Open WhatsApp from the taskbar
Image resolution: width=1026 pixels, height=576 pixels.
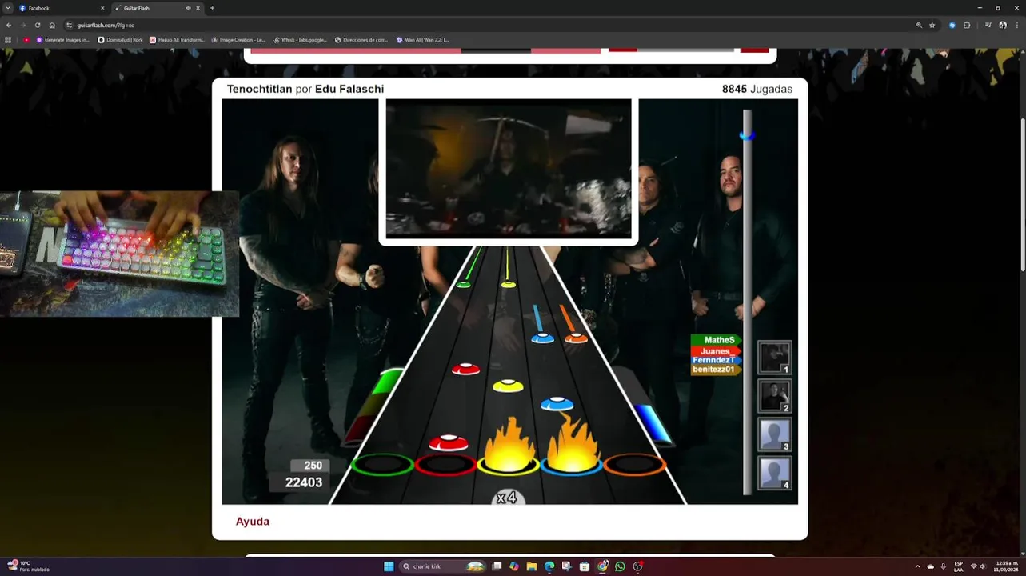pyautogui.click(x=620, y=566)
